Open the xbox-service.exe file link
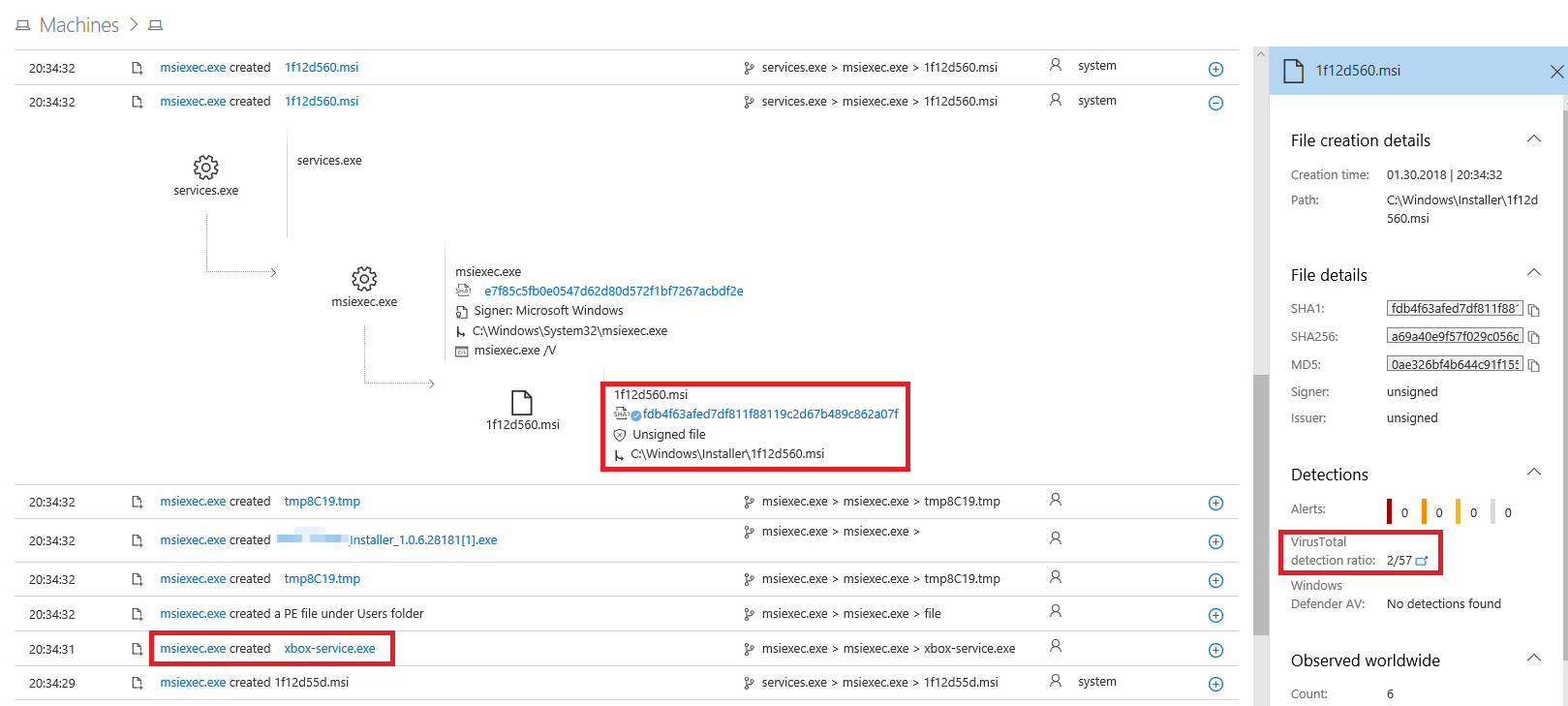1568x706 pixels. point(329,649)
